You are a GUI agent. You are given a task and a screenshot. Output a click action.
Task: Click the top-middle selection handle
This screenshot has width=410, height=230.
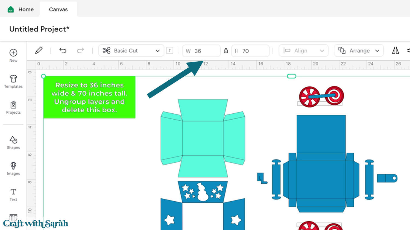[x=292, y=76]
